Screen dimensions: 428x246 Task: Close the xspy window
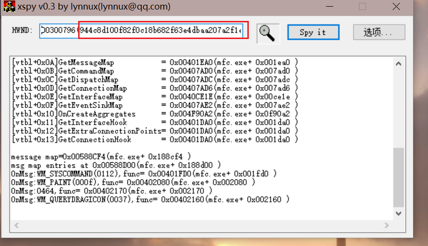396,7
